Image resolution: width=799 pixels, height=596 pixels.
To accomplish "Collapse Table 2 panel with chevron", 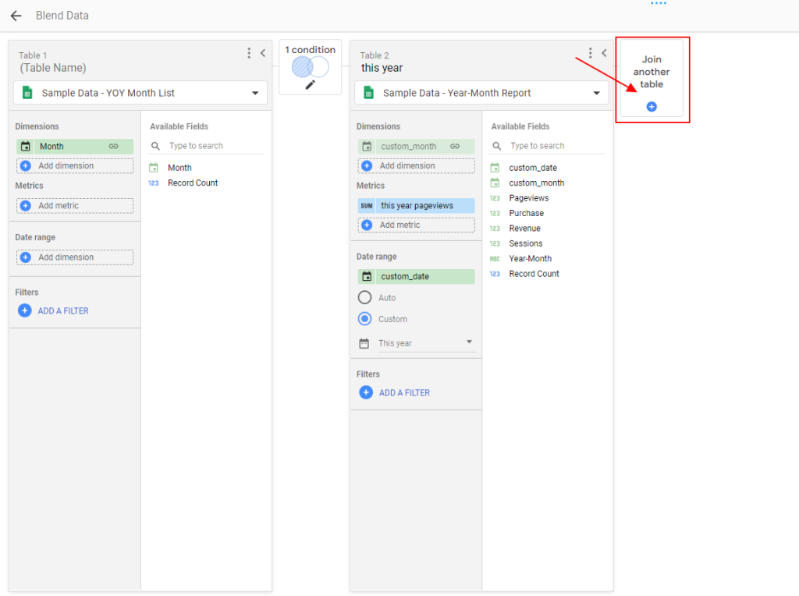I will [604, 53].
